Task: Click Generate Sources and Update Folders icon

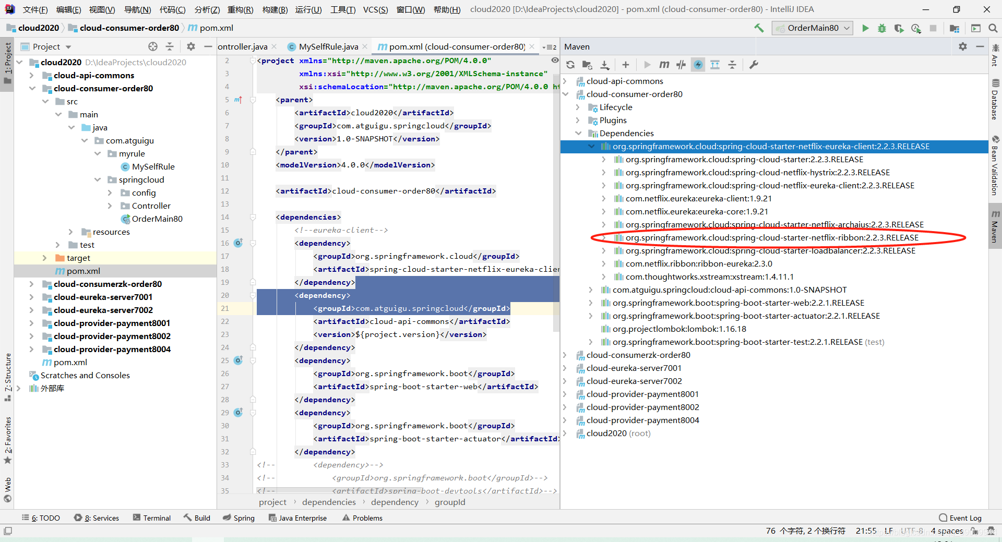Action: (x=587, y=65)
